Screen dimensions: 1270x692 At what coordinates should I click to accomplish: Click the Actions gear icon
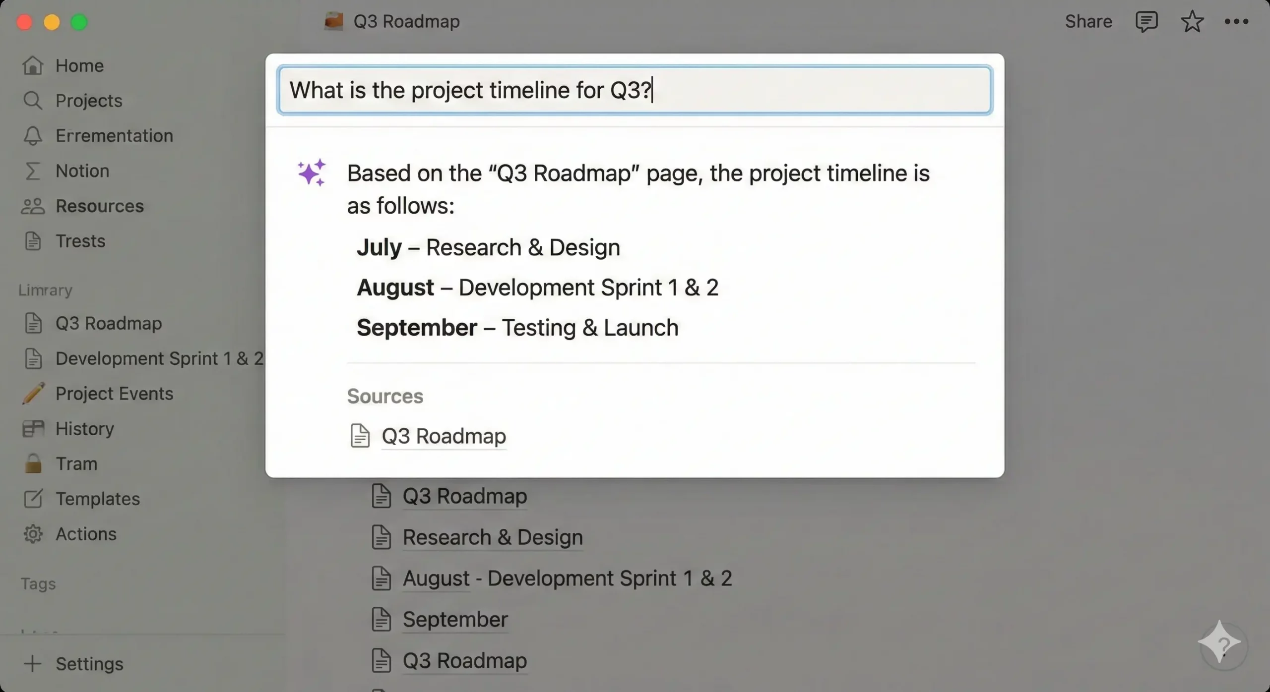(33, 534)
